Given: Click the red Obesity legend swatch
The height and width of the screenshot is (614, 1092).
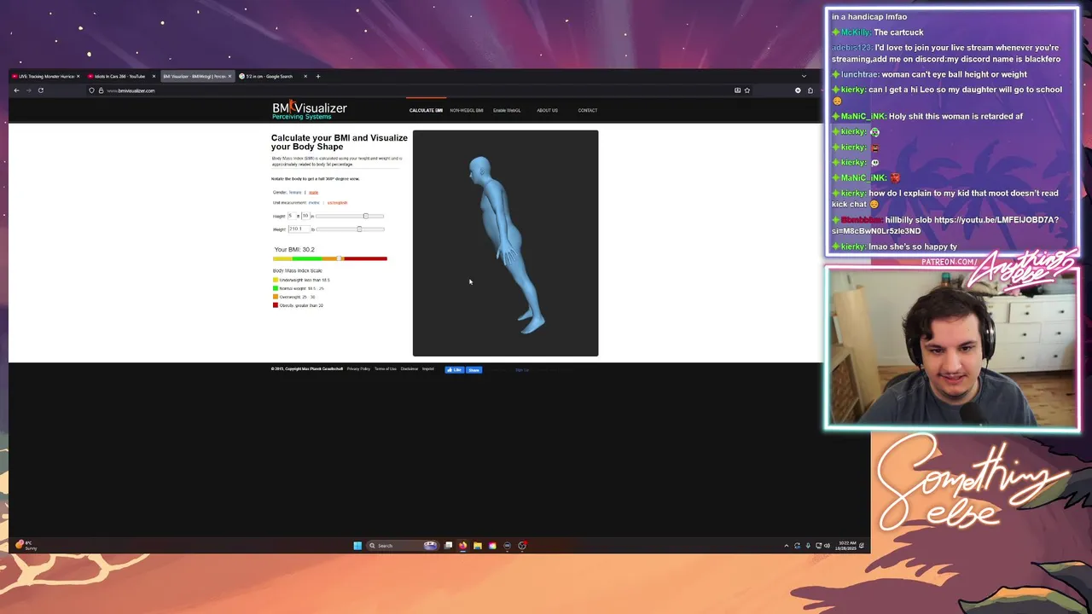Looking at the screenshot, I should click(x=276, y=305).
